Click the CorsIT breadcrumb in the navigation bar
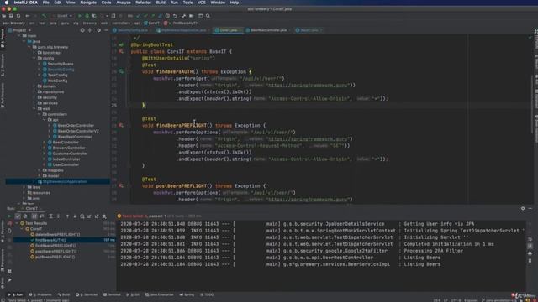 click(x=151, y=23)
